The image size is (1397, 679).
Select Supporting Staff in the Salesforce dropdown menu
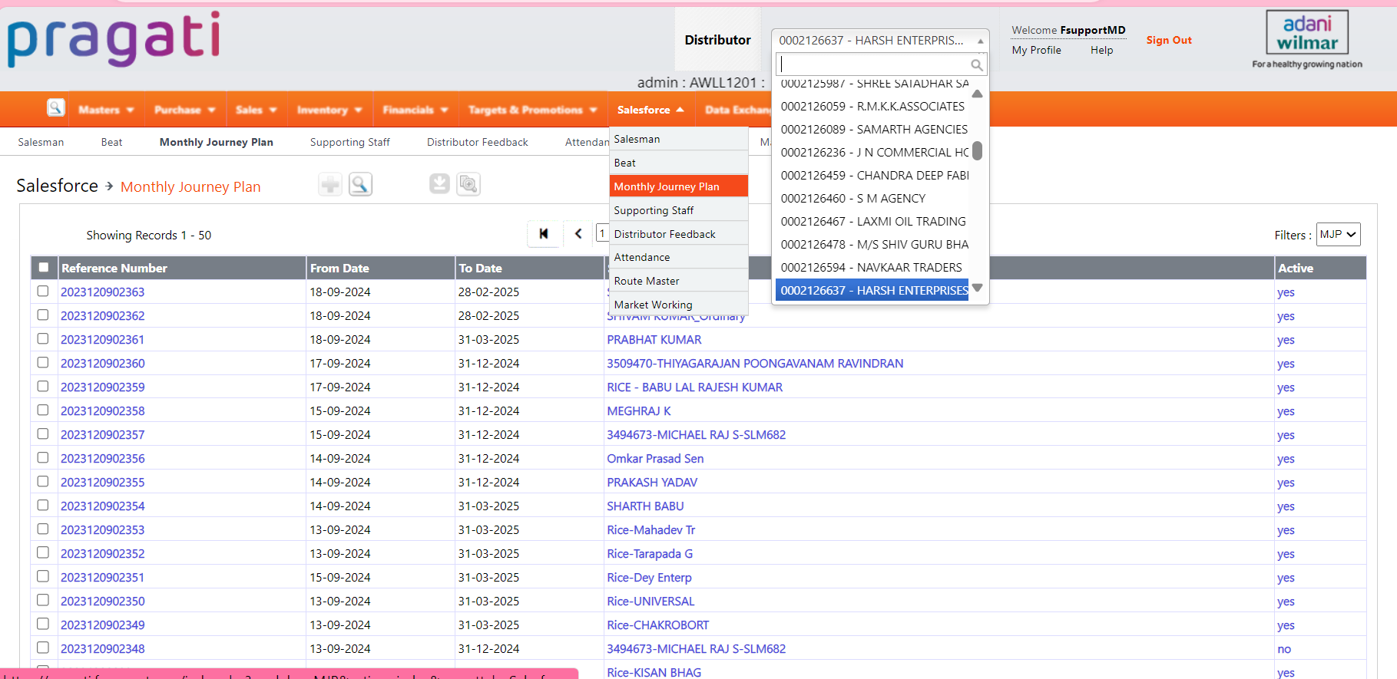tap(679, 210)
